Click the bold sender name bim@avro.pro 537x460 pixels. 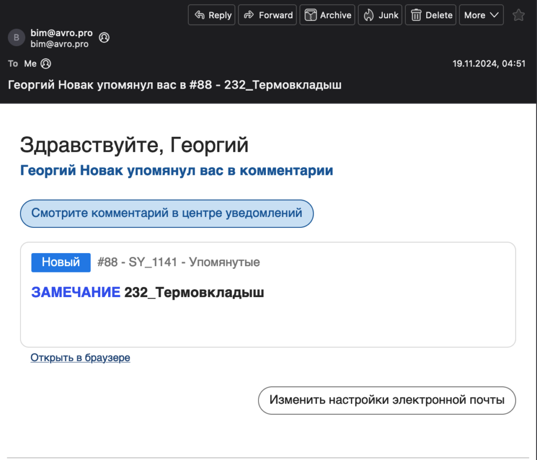coord(61,33)
